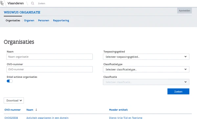Switch to the Personen tab
Image resolution: width=197 pixels, height=119 pixels.
[44, 20]
